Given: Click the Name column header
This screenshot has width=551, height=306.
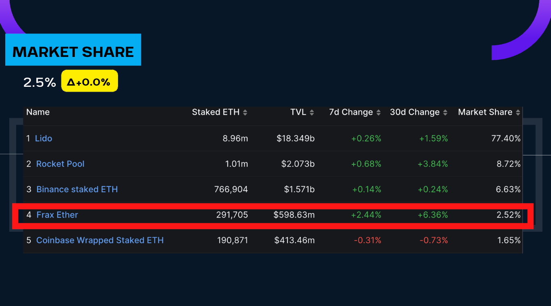Looking at the screenshot, I should 38,112.
